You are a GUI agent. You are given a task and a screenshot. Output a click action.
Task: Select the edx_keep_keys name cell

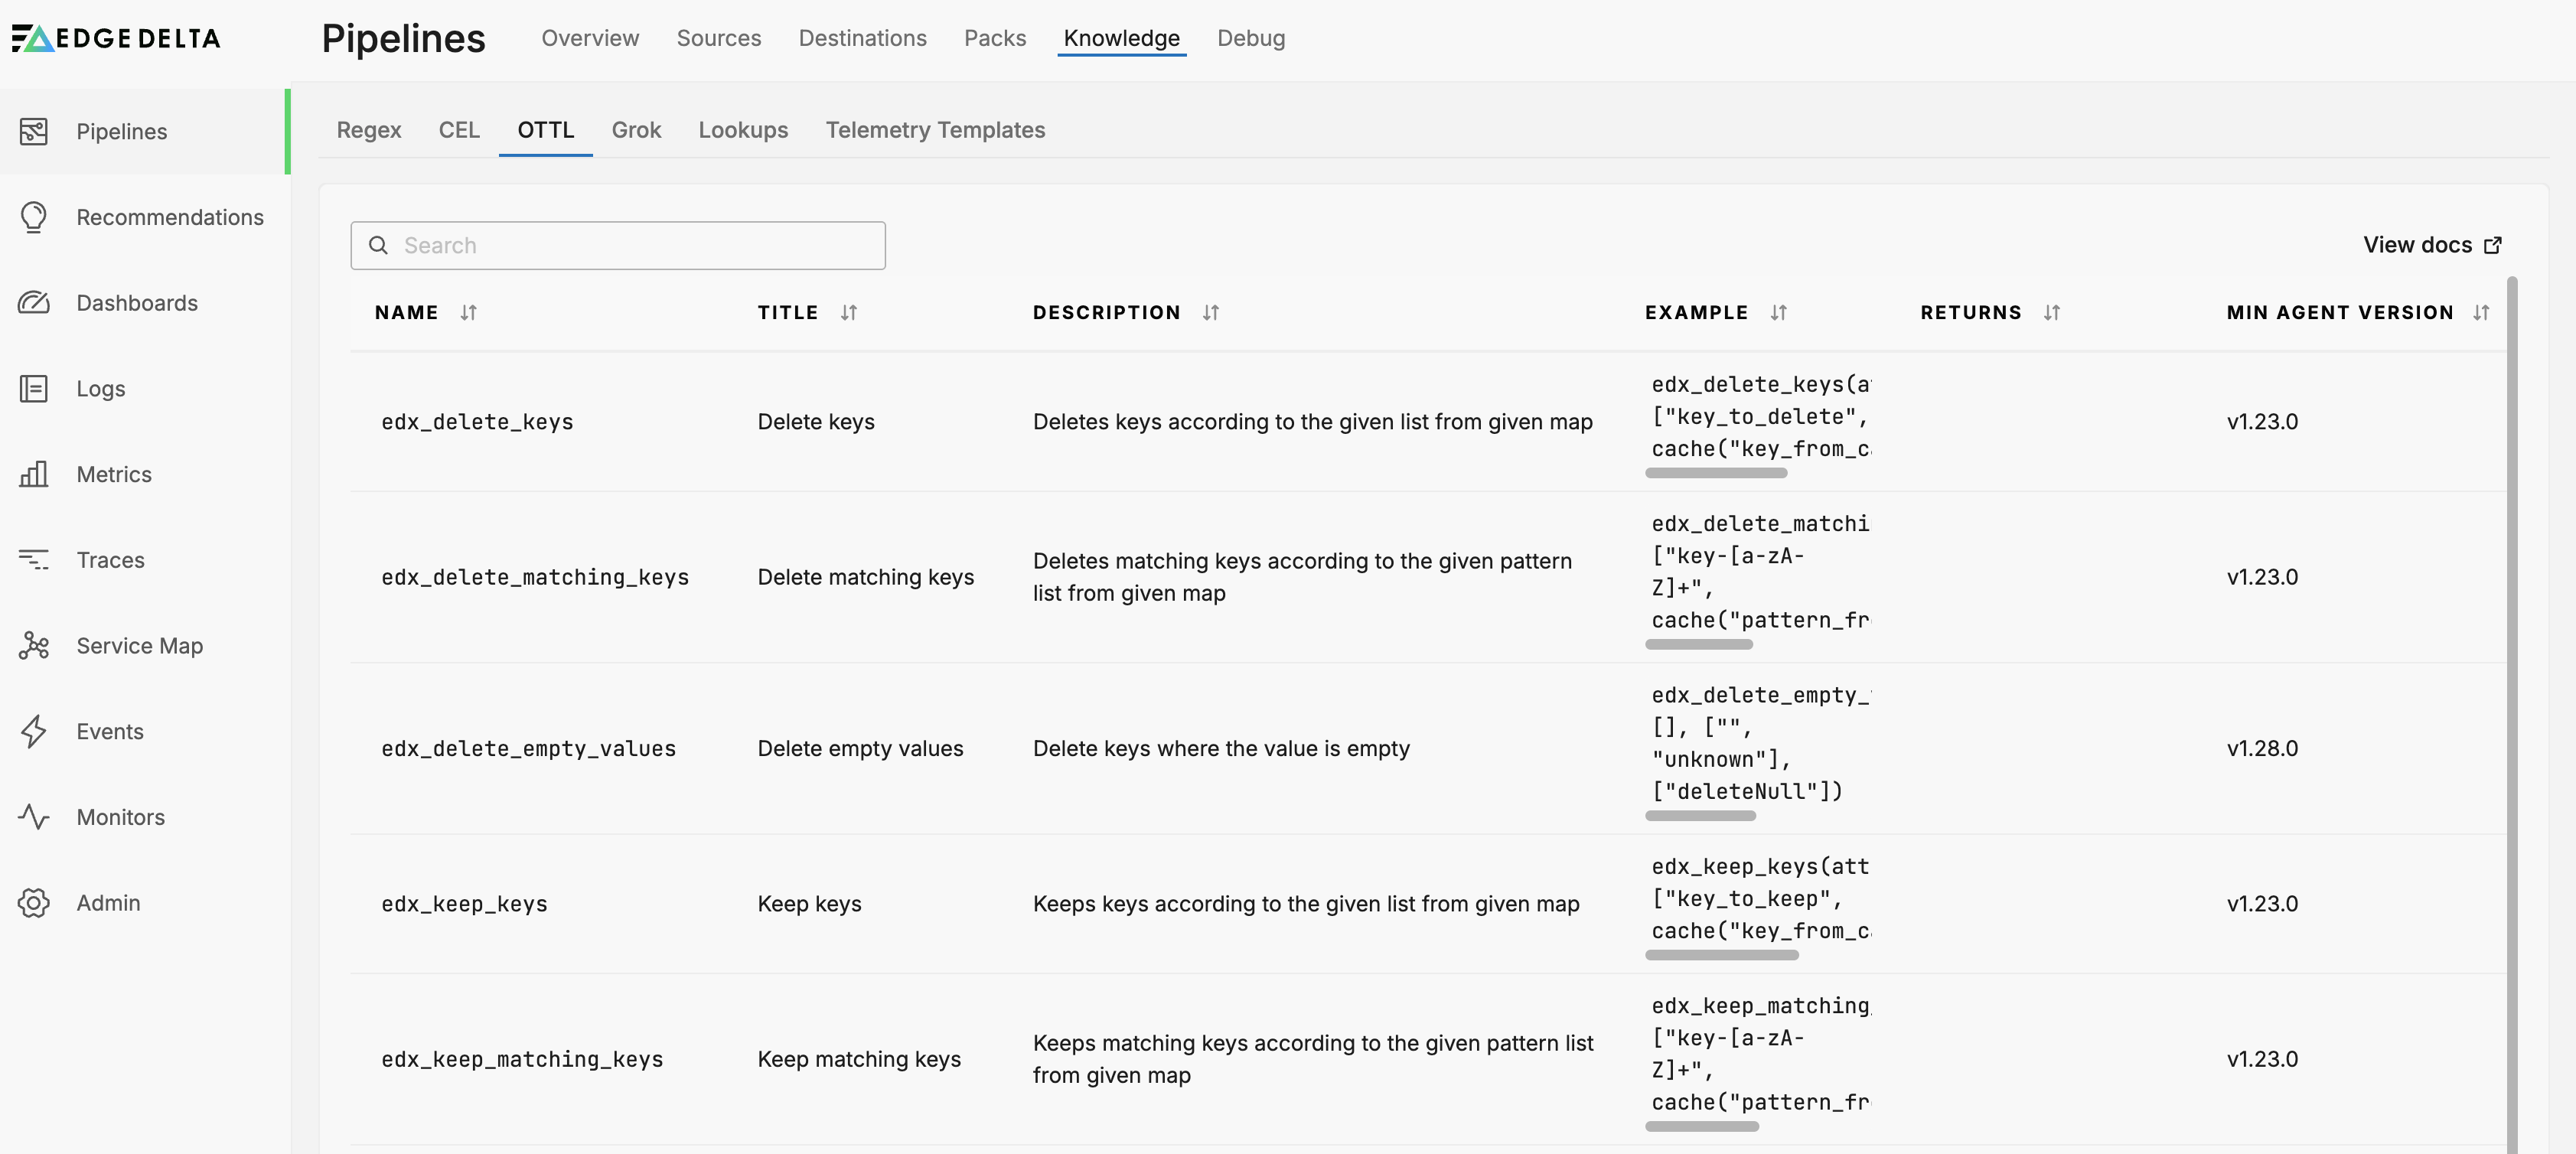(464, 904)
